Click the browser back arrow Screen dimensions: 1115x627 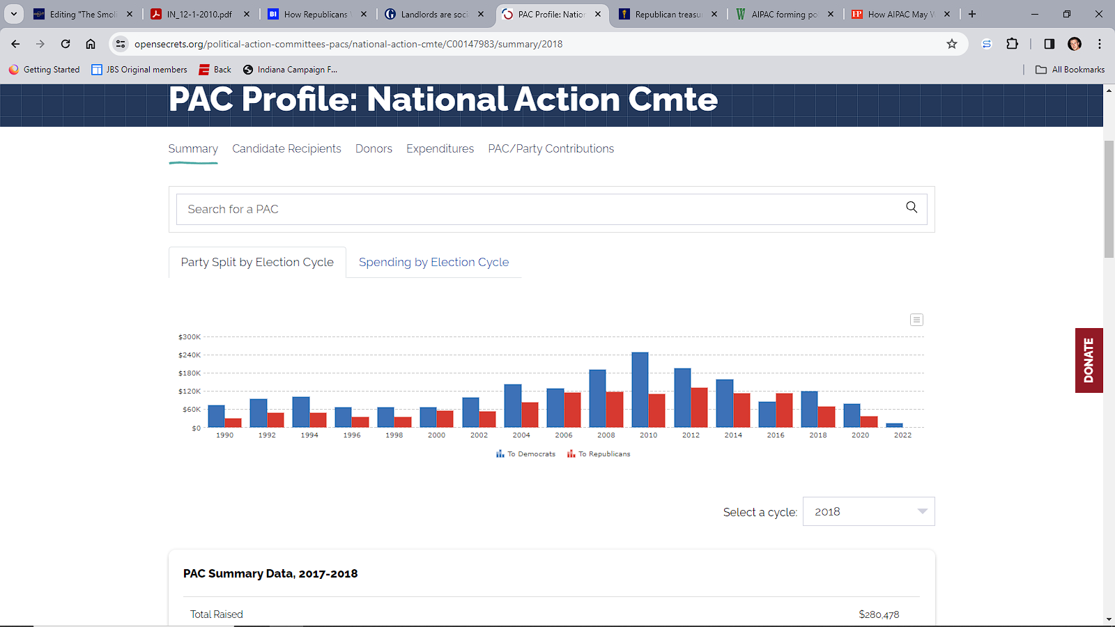click(x=15, y=44)
